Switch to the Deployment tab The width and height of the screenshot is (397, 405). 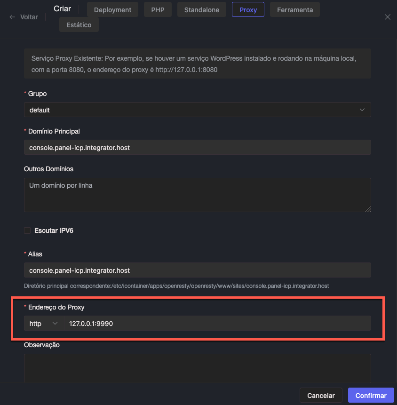[x=112, y=10]
